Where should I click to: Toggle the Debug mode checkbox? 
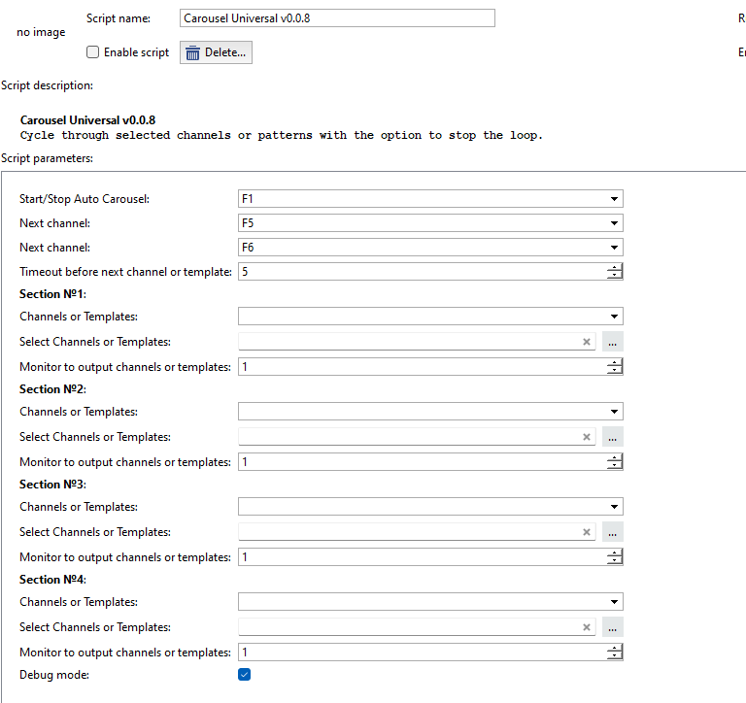click(244, 674)
